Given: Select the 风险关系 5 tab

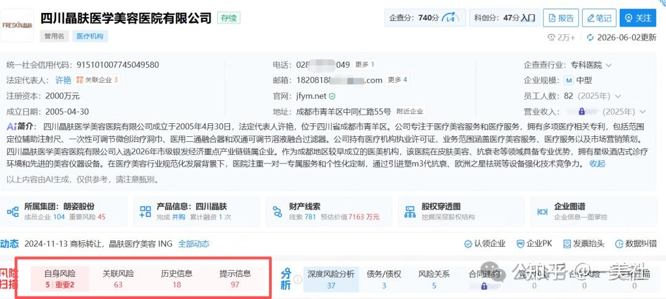Looking at the screenshot, I should [x=434, y=279].
